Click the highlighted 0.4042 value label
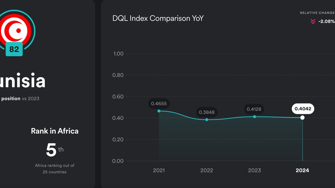Screen dimensions: 335x188 point(303,109)
